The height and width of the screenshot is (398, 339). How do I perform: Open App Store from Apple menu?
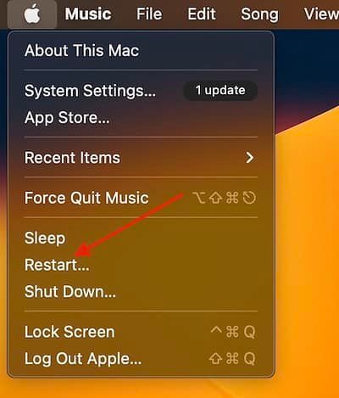point(141,118)
